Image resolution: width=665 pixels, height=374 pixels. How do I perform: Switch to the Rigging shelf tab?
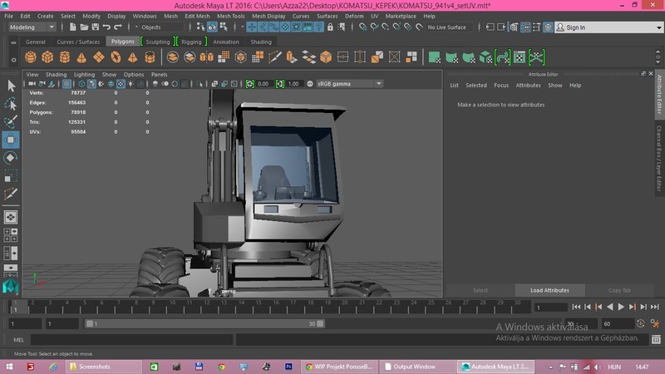pyautogui.click(x=191, y=42)
